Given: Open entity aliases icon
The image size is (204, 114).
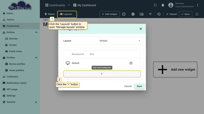Looking at the screenshot, I should pos(142,14).
